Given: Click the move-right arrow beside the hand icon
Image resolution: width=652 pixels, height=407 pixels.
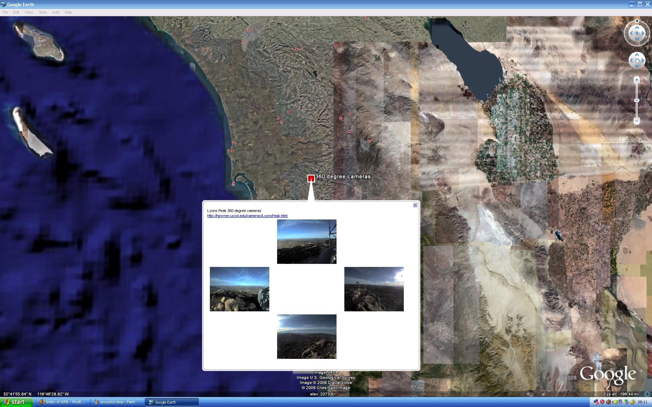Looking at the screenshot, I should tap(642, 61).
